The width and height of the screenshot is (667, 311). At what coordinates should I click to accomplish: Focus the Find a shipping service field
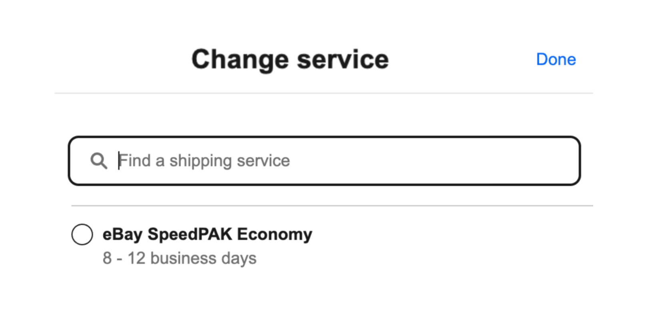(x=324, y=161)
